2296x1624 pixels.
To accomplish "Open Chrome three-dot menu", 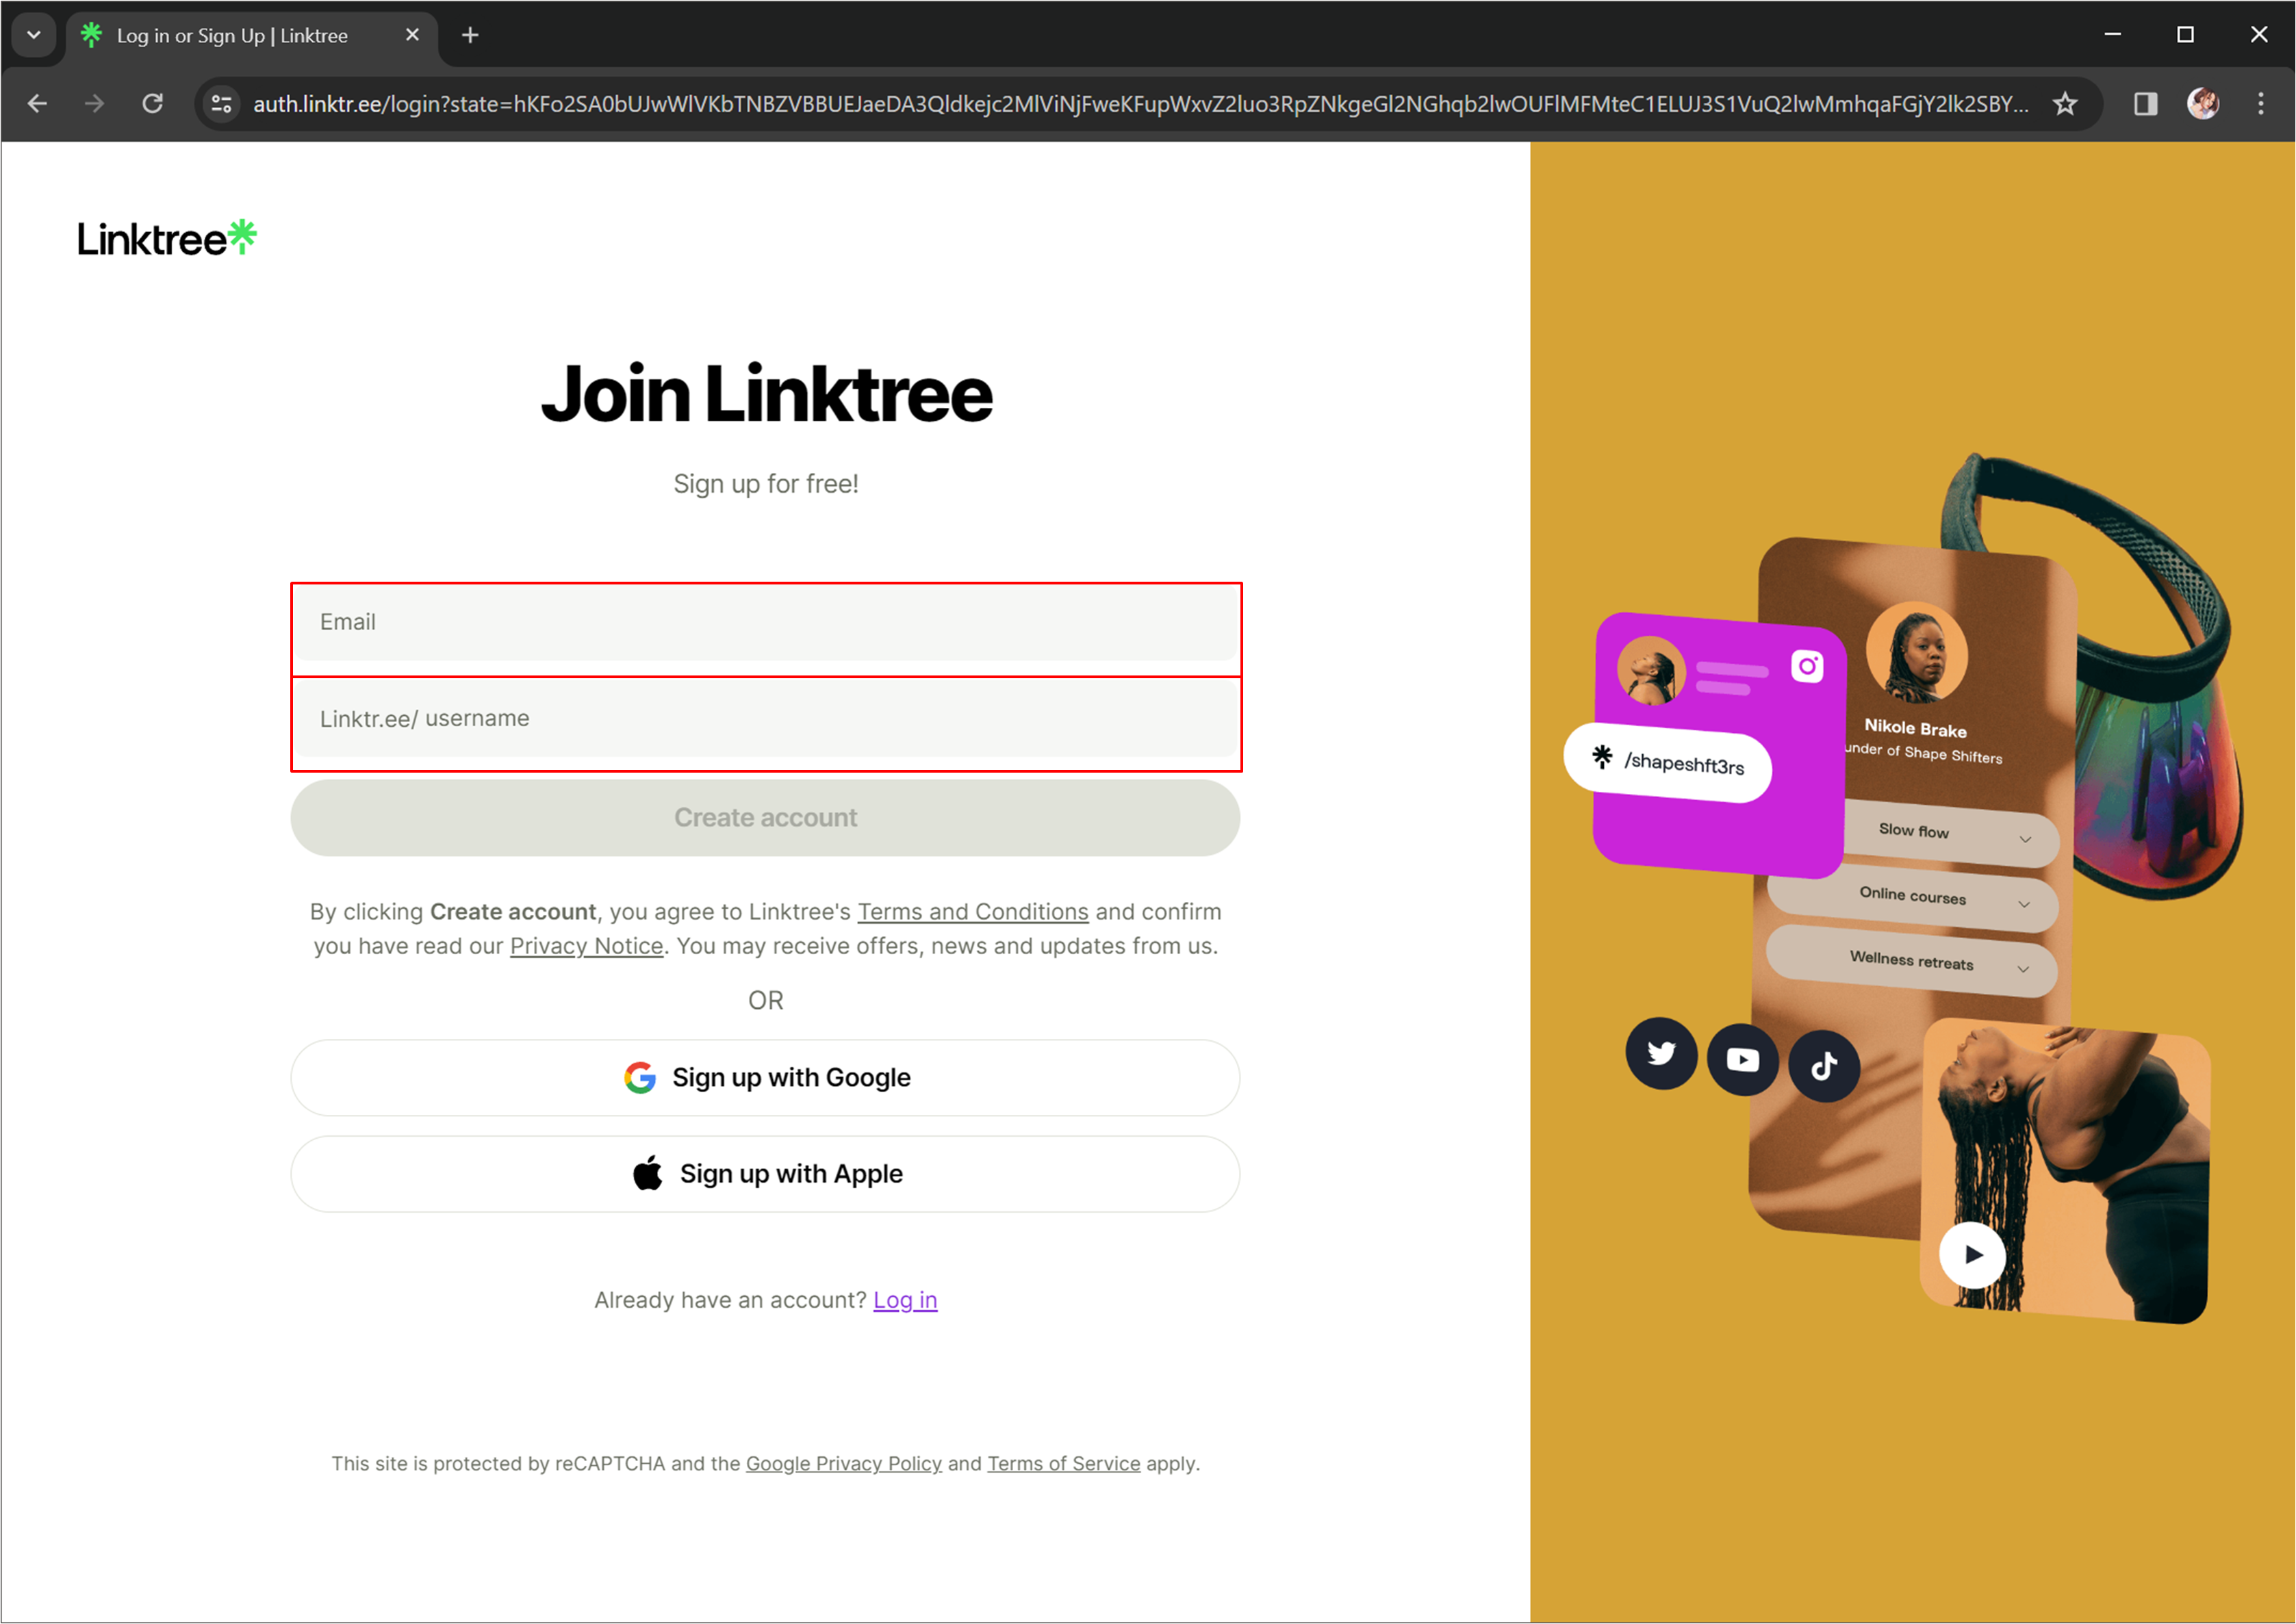I will coord(2260,104).
